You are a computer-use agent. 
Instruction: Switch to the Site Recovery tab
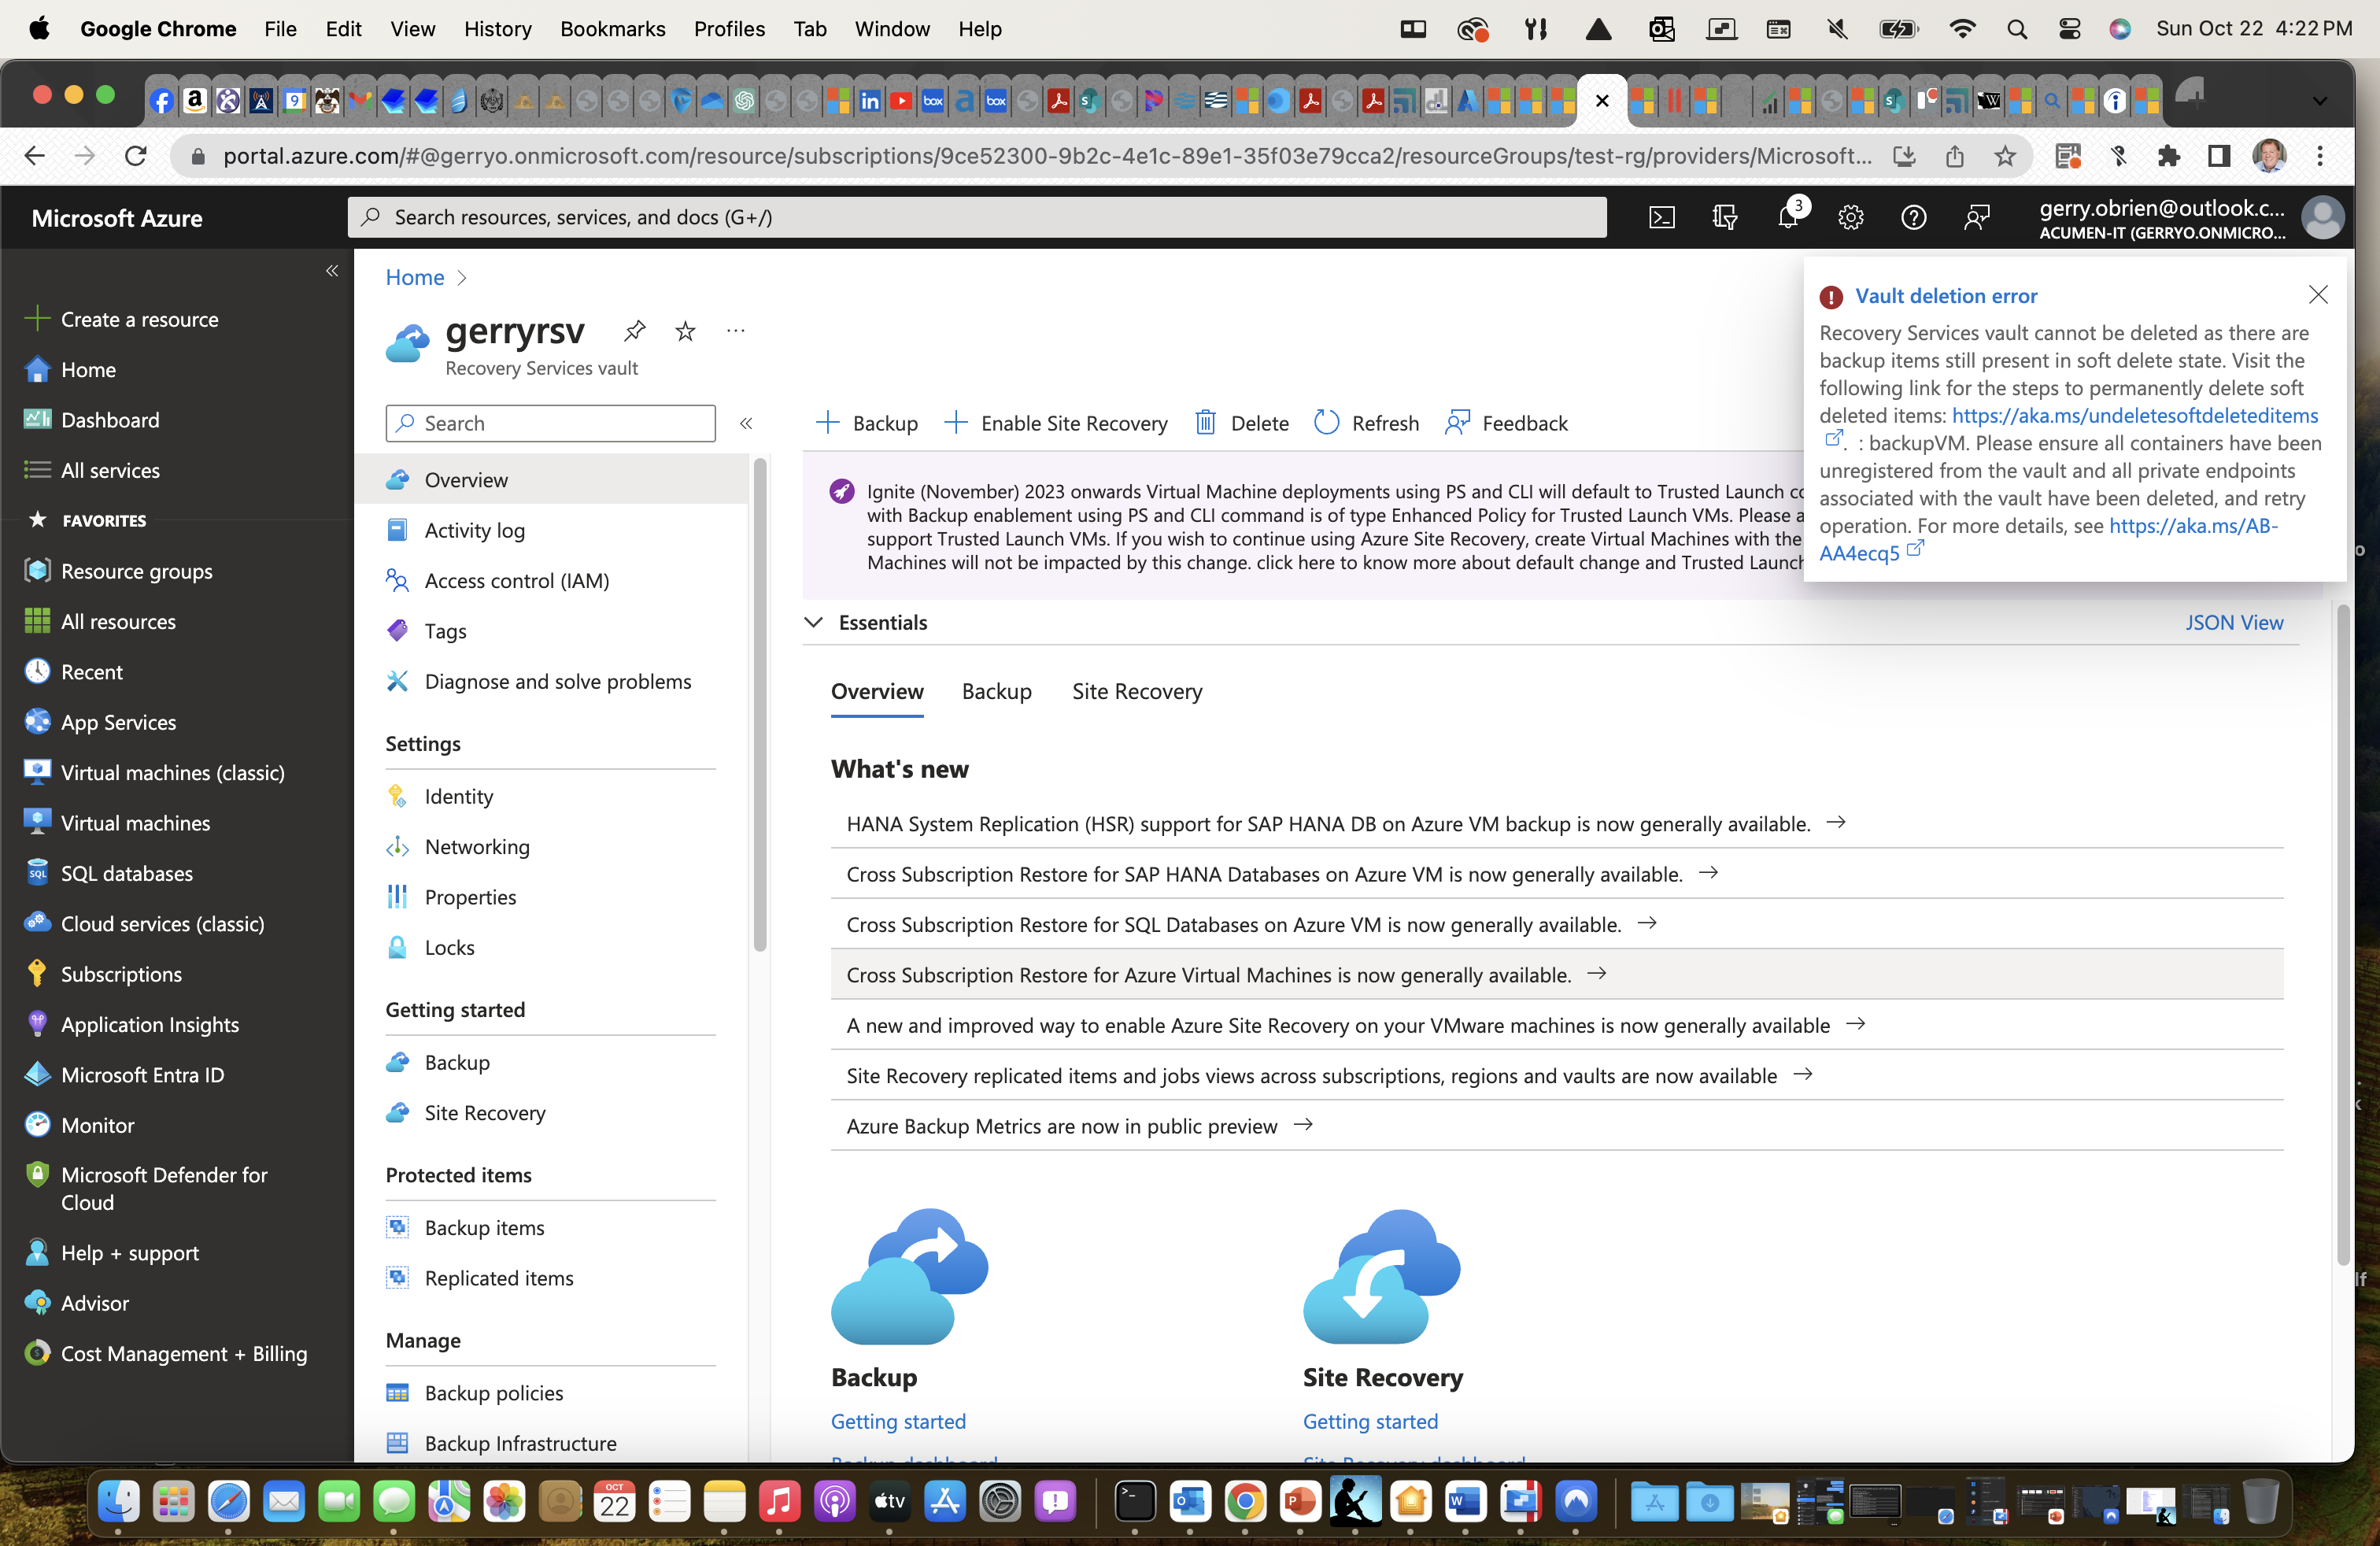tap(1137, 691)
